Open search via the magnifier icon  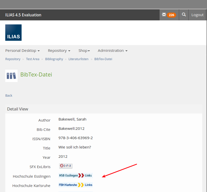(x=184, y=15)
